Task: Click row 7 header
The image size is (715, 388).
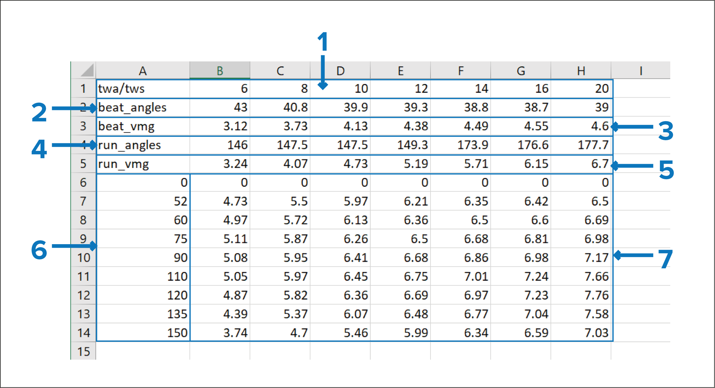Action: 83,201
